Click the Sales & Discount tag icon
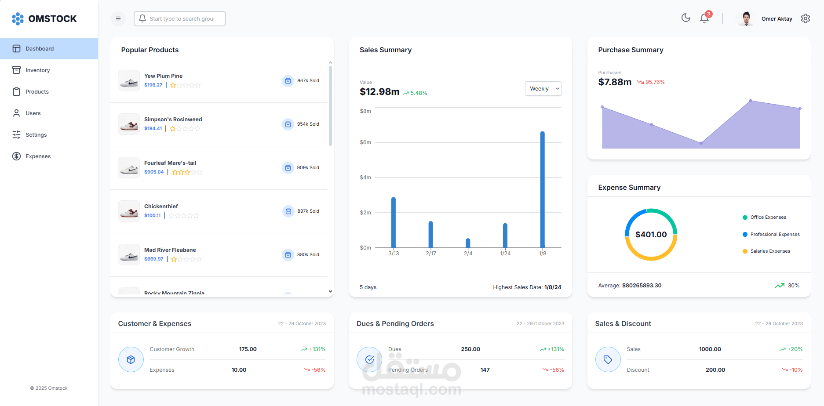This screenshot has width=824, height=406. [x=608, y=359]
